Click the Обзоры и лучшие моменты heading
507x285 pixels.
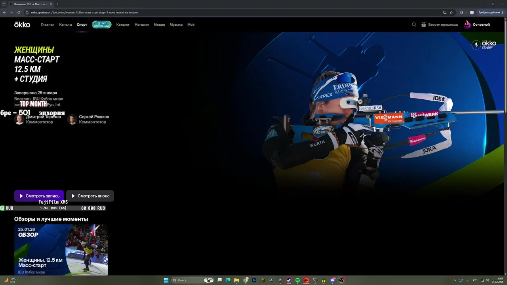pos(51,219)
